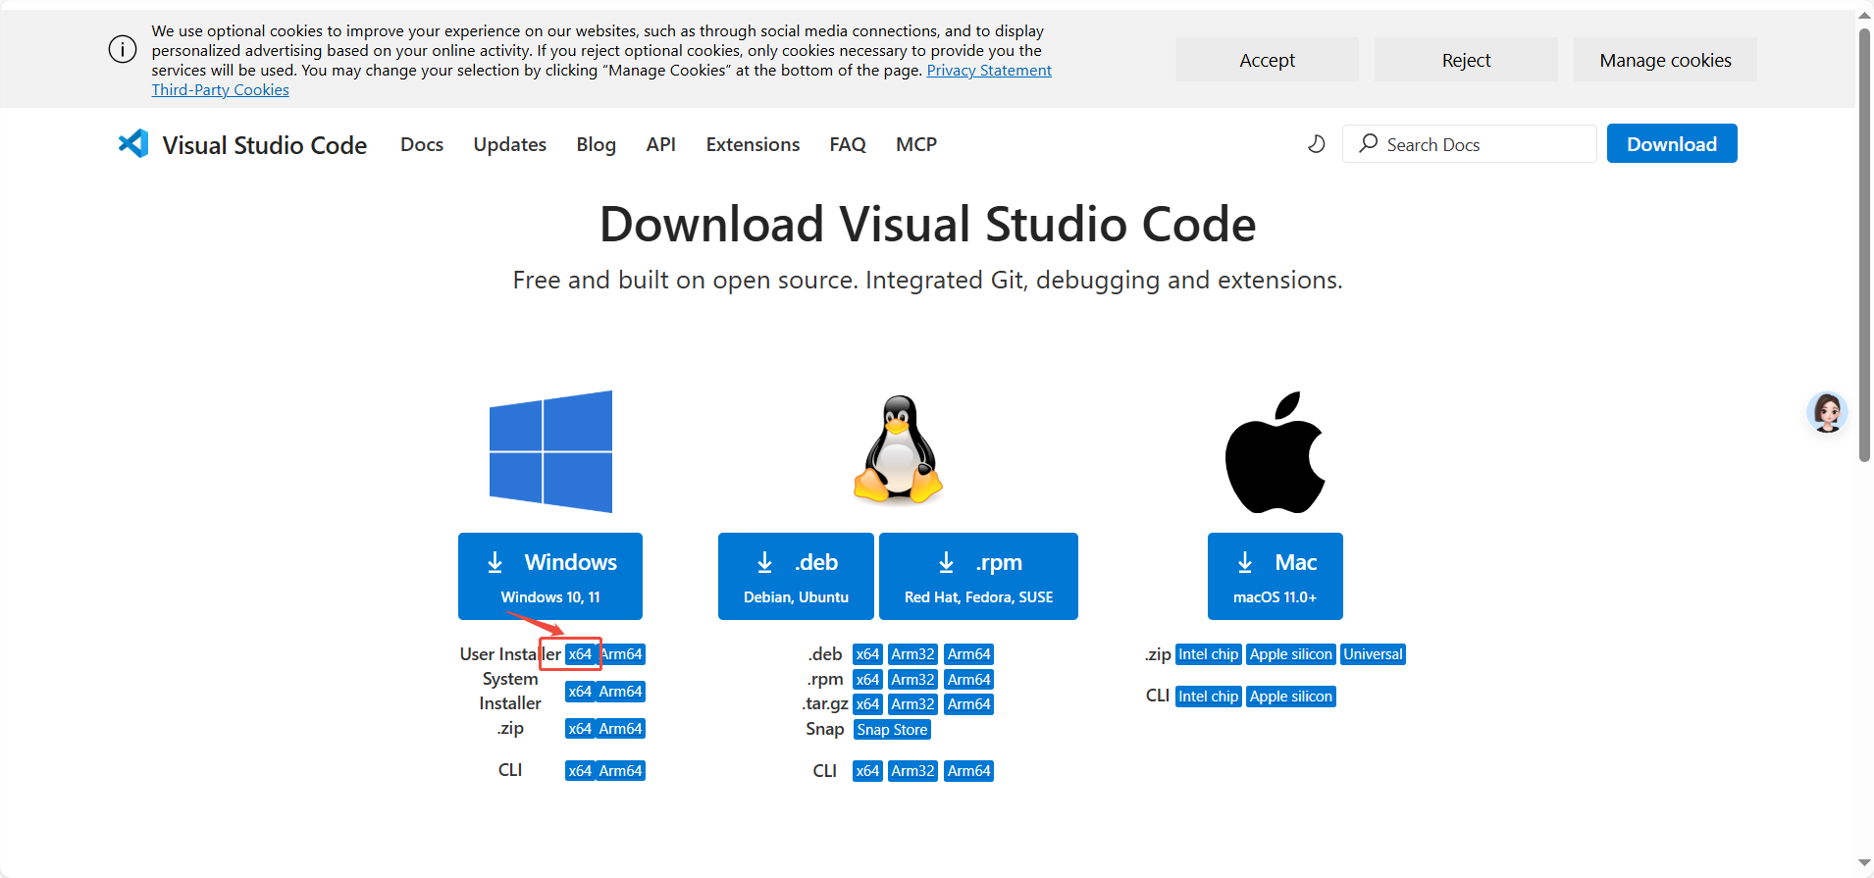Download the .deb Debian, Ubuntu package
This screenshot has width=1874, height=878.
point(796,576)
